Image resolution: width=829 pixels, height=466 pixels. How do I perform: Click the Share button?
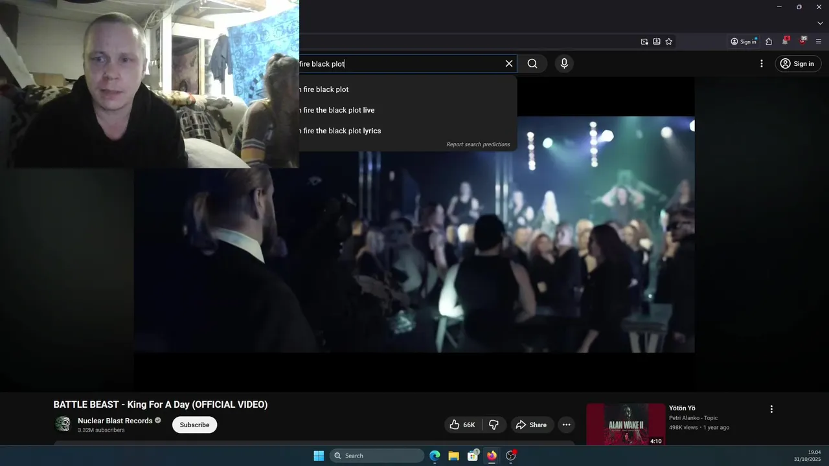pyautogui.click(x=531, y=425)
